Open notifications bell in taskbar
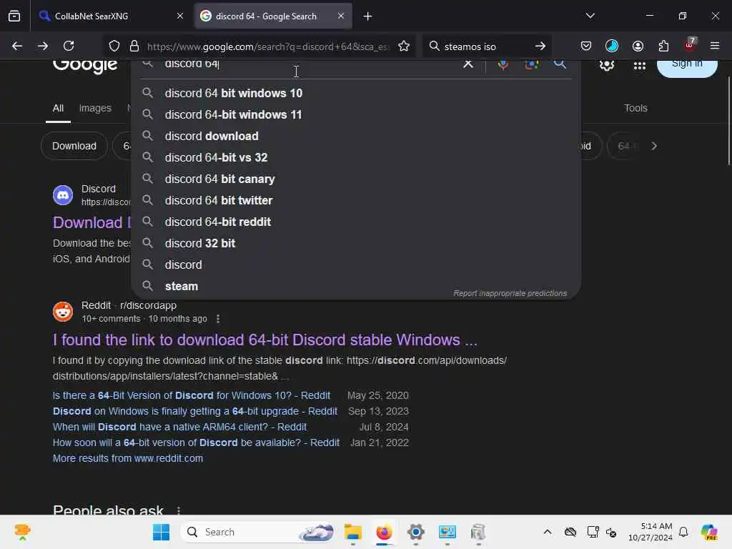 click(x=683, y=532)
